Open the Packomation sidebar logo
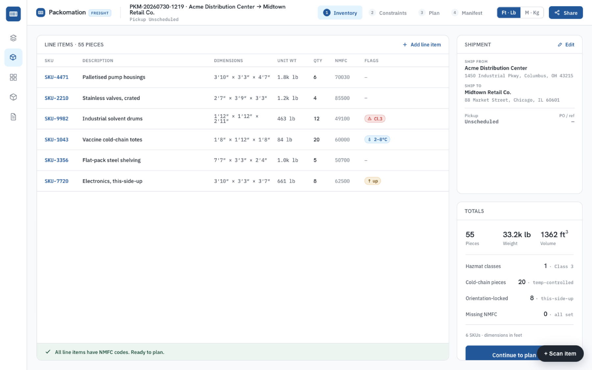The height and width of the screenshot is (370, 592). pyautogui.click(x=13, y=14)
